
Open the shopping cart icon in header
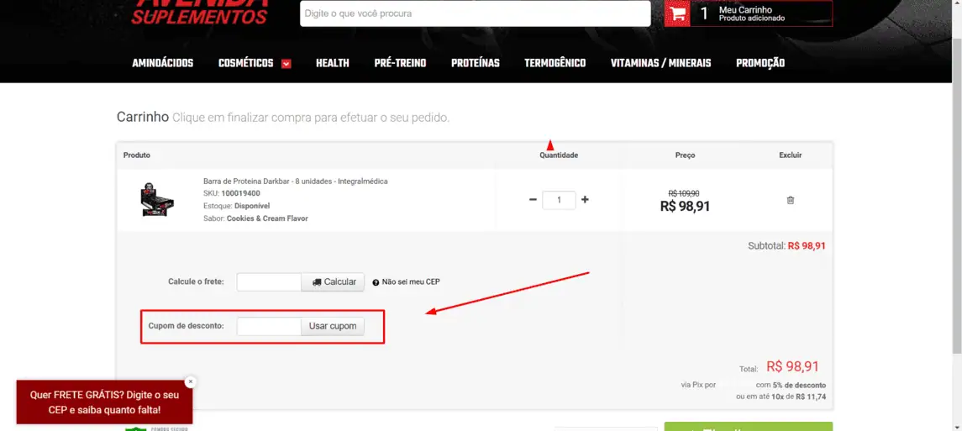point(677,13)
